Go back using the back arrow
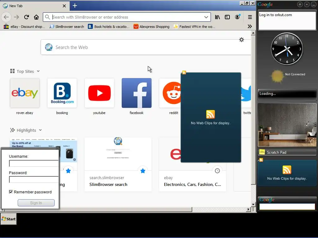This screenshot has height=238, width=318. pos(6,17)
